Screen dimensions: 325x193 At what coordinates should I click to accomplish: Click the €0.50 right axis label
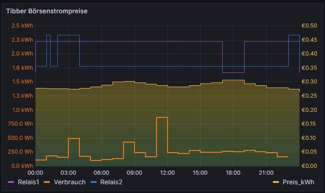(309, 26)
